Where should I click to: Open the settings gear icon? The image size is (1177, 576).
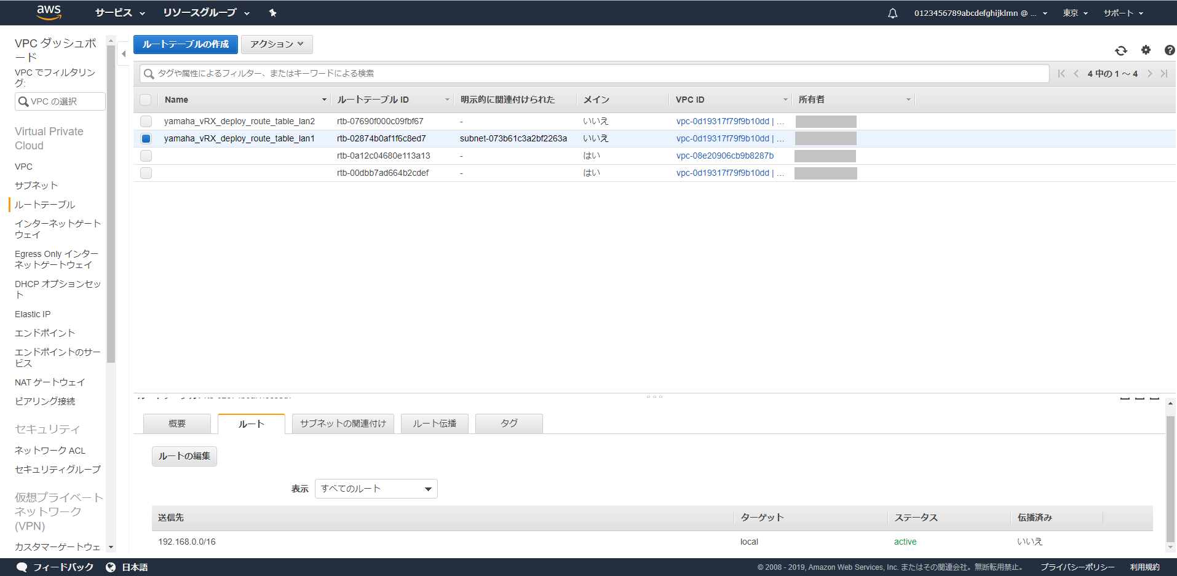[1145, 50]
